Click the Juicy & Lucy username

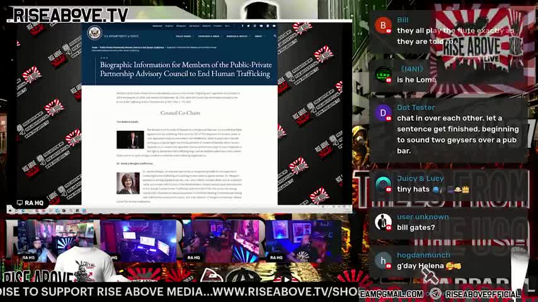pos(420,178)
